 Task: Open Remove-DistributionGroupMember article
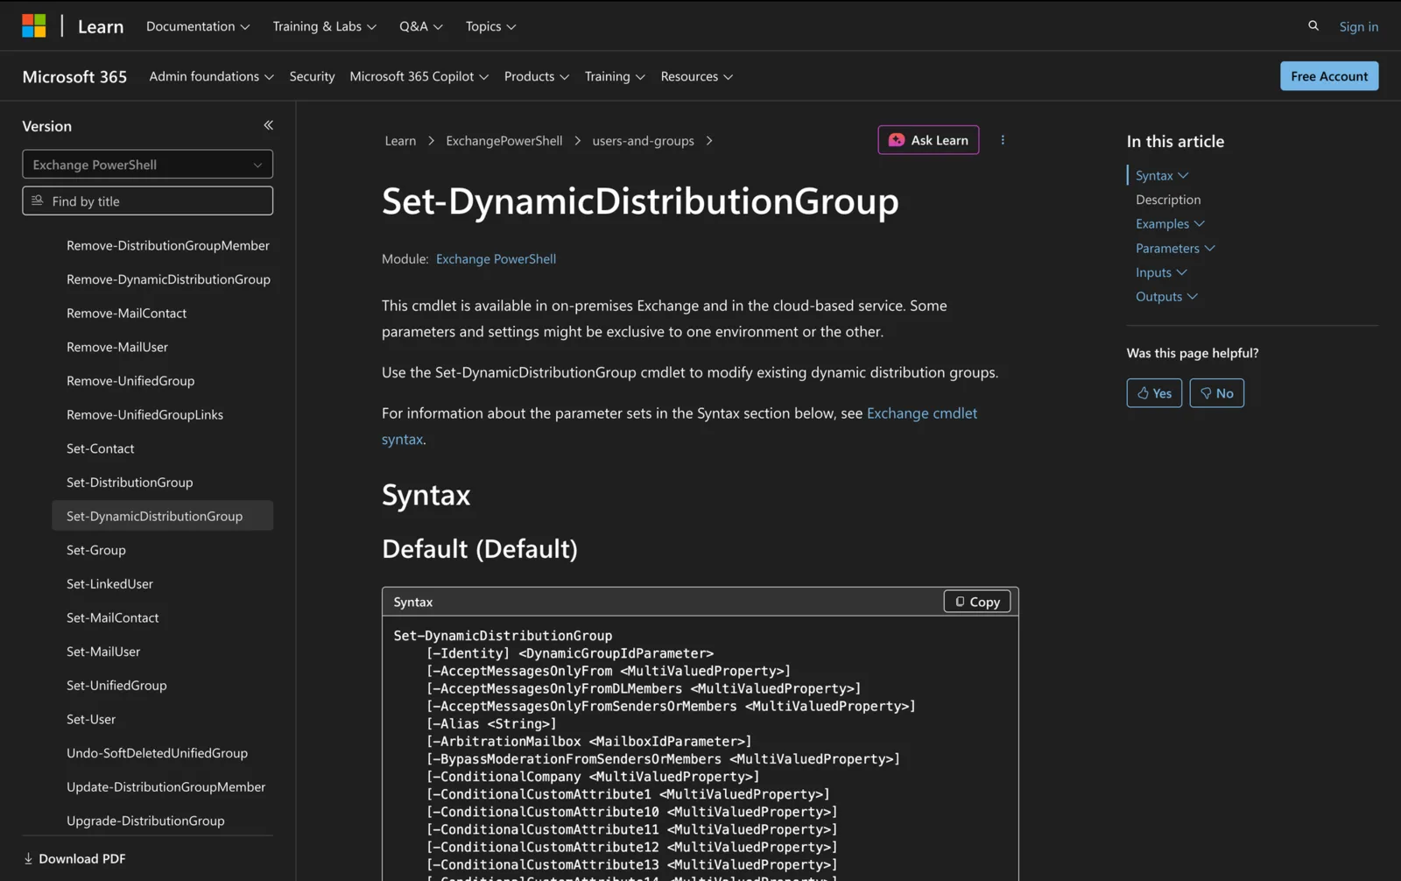tap(168, 245)
